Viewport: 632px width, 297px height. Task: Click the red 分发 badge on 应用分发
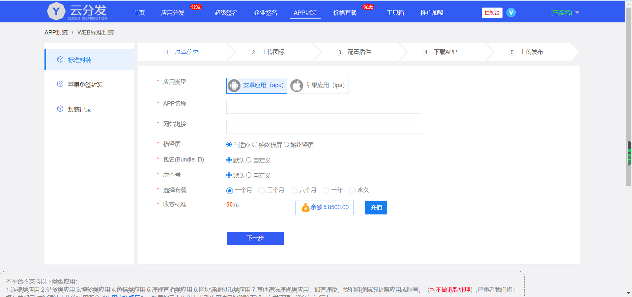point(196,6)
